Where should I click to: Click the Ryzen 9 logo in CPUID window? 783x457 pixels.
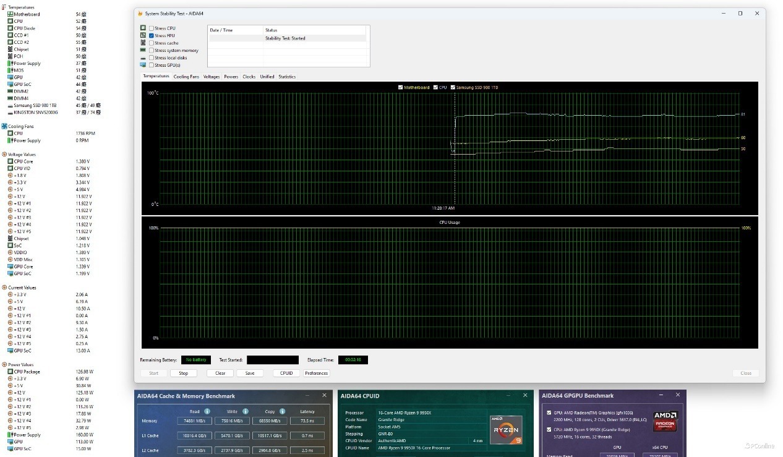tap(506, 429)
